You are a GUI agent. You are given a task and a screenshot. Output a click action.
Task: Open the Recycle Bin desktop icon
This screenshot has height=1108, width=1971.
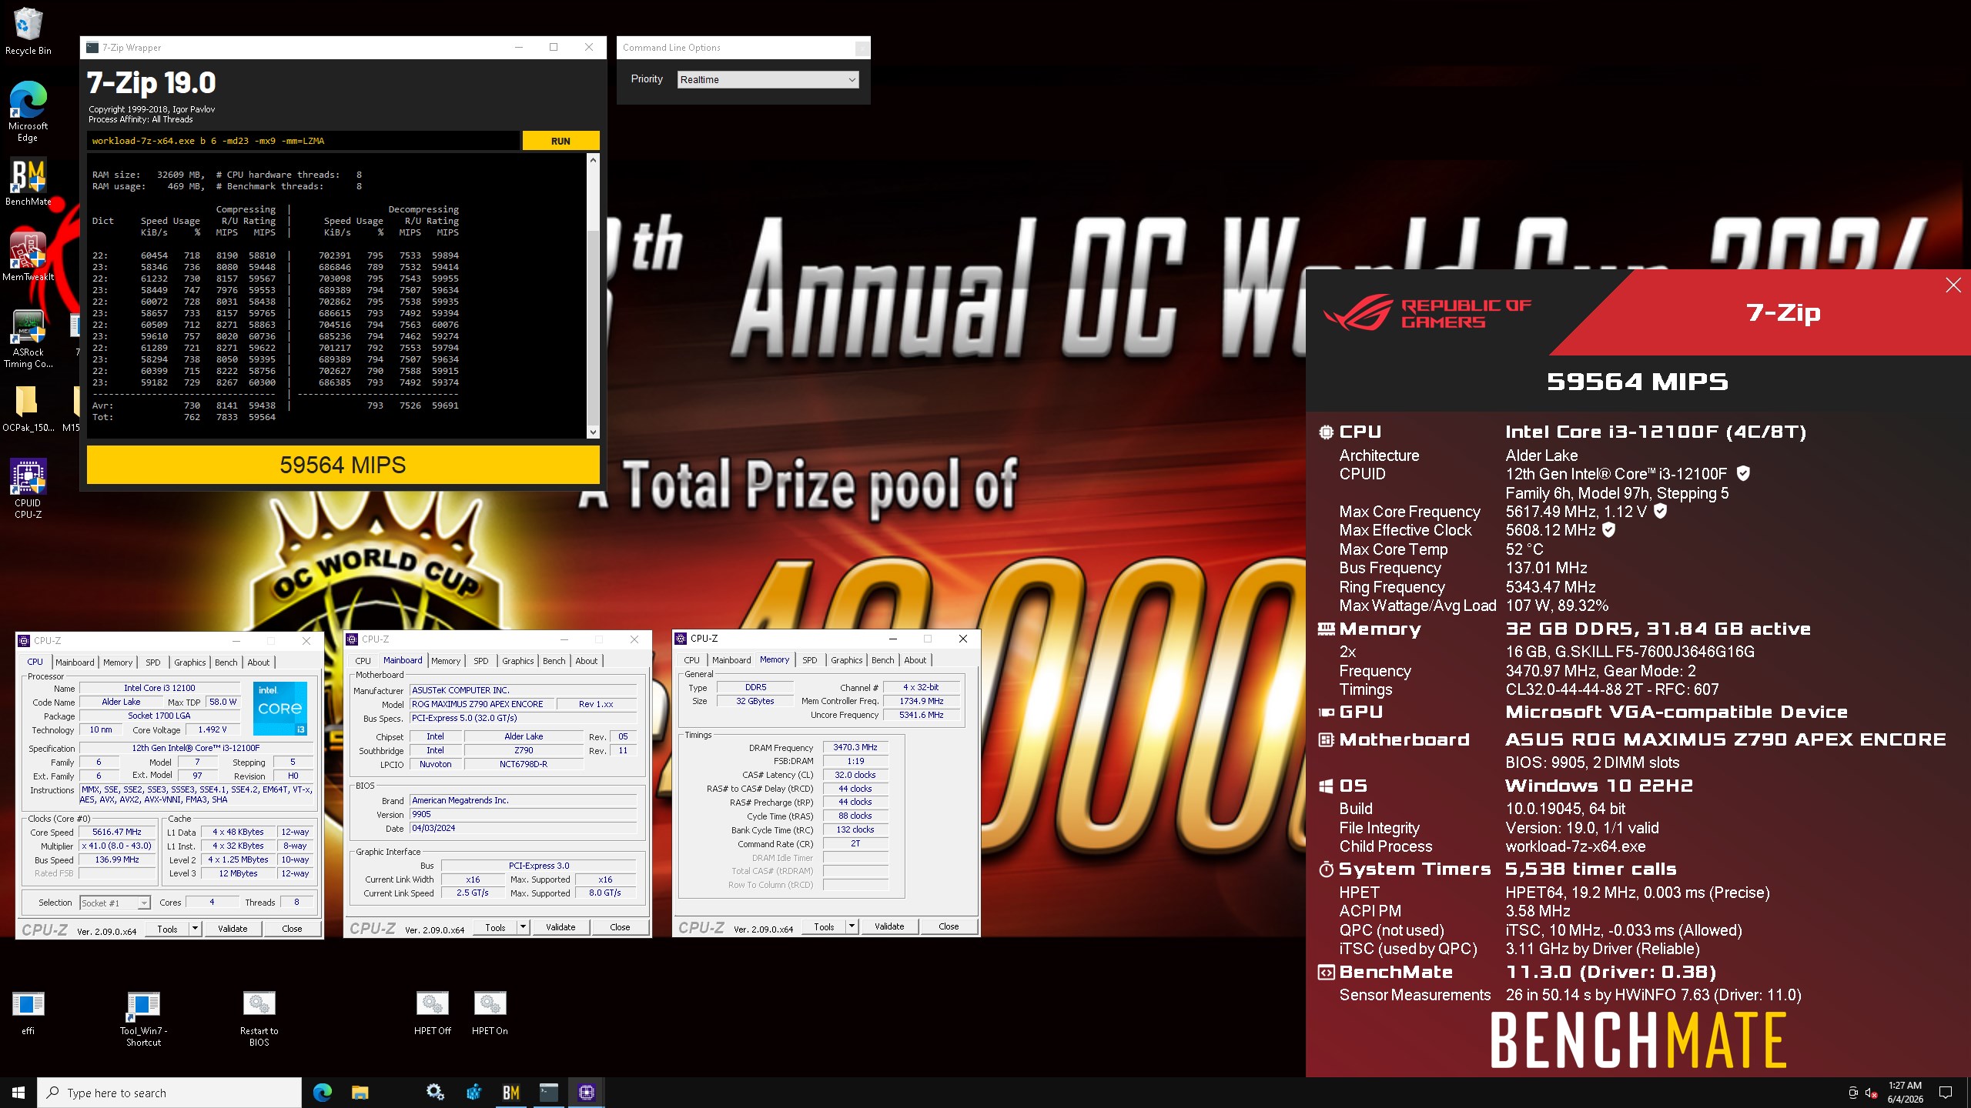pyautogui.click(x=28, y=31)
